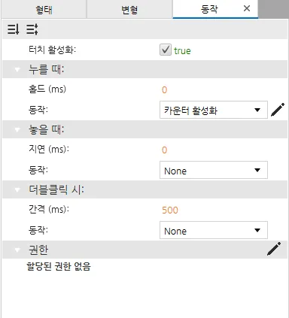Switch to the 형태 tab
289x318 pixels.
(44, 9)
